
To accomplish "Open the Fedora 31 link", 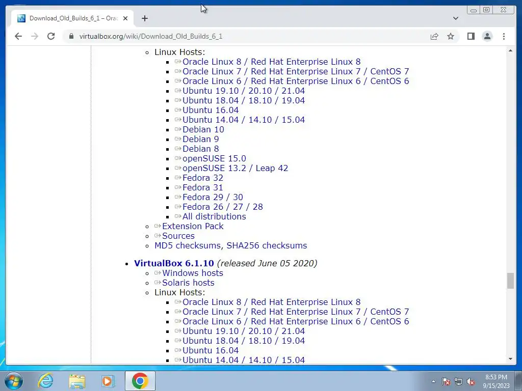I will [x=202, y=187].
